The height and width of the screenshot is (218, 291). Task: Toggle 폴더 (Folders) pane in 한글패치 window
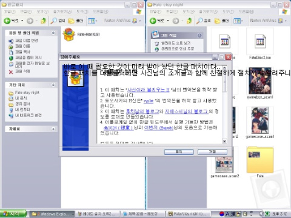76,21
